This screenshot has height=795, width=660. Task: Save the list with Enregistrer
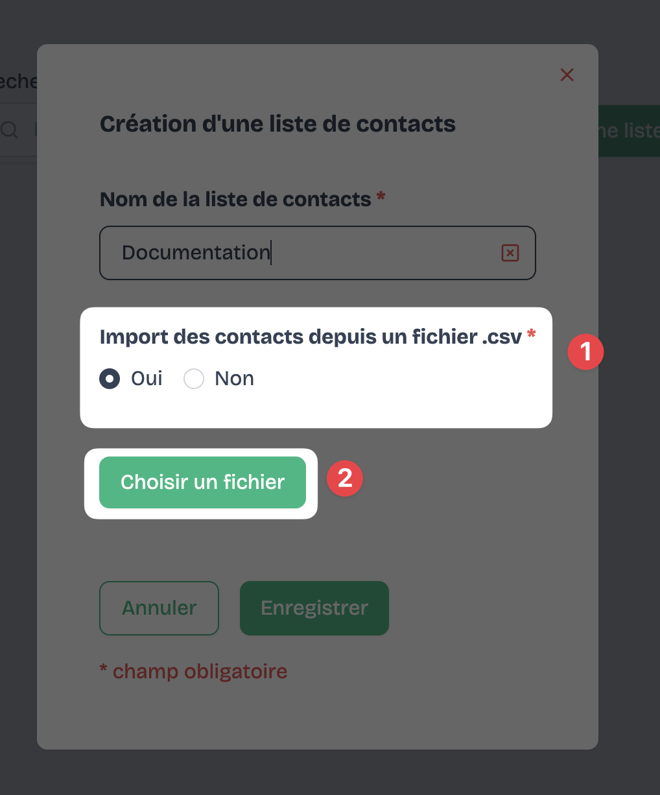click(x=314, y=608)
